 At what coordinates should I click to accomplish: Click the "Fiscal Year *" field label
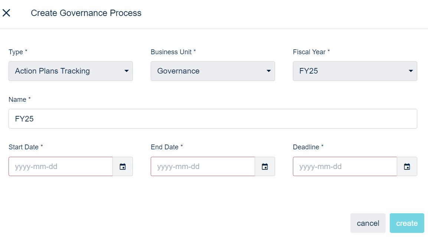311,52
